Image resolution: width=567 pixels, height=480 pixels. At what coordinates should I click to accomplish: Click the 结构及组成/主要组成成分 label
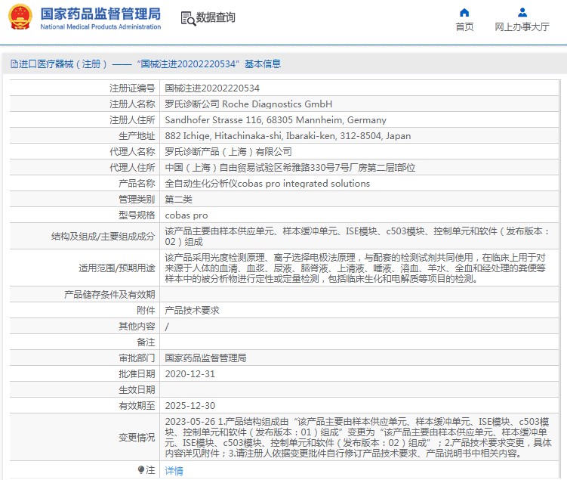click(x=103, y=237)
